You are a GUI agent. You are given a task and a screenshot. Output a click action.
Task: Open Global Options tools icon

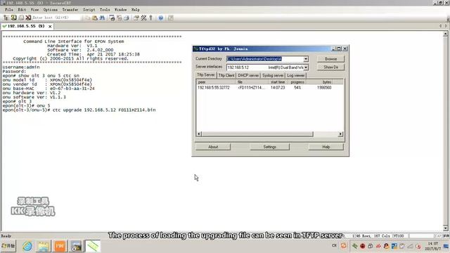(143, 18)
